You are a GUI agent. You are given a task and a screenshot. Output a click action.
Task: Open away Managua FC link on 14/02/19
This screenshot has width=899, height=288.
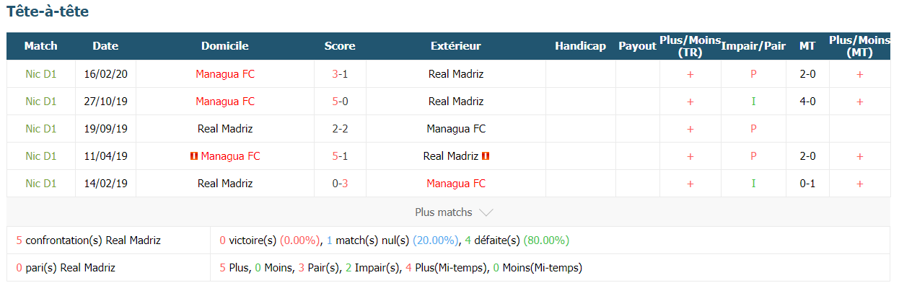tap(456, 184)
